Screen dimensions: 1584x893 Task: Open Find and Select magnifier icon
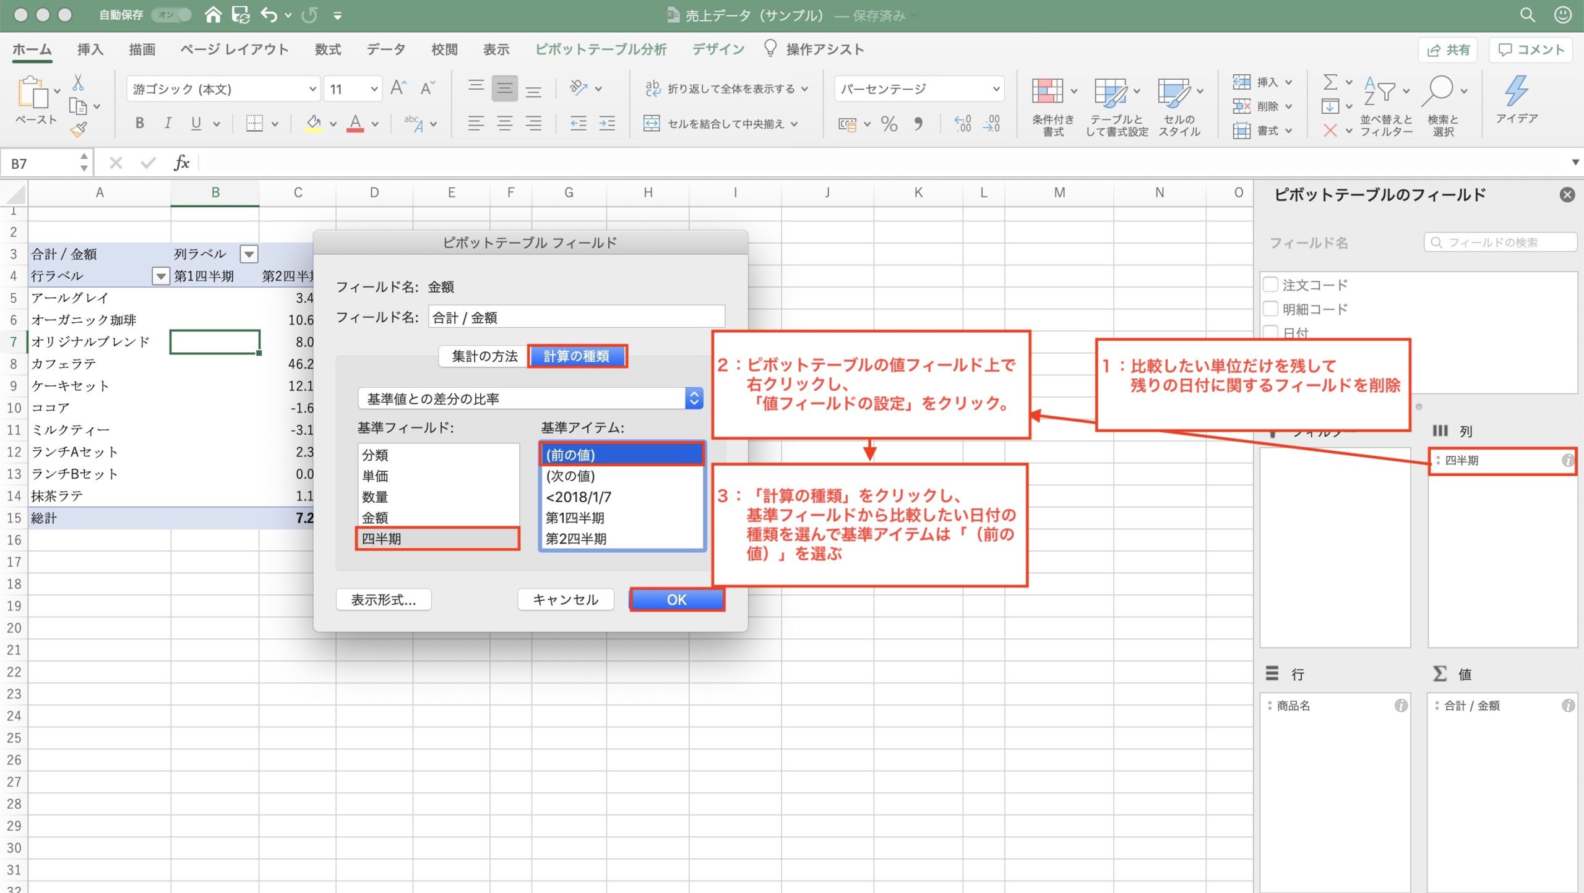(1438, 92)
